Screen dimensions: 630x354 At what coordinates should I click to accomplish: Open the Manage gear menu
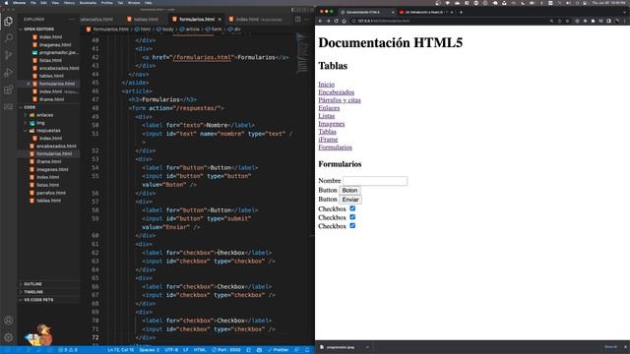click(8, 337)
